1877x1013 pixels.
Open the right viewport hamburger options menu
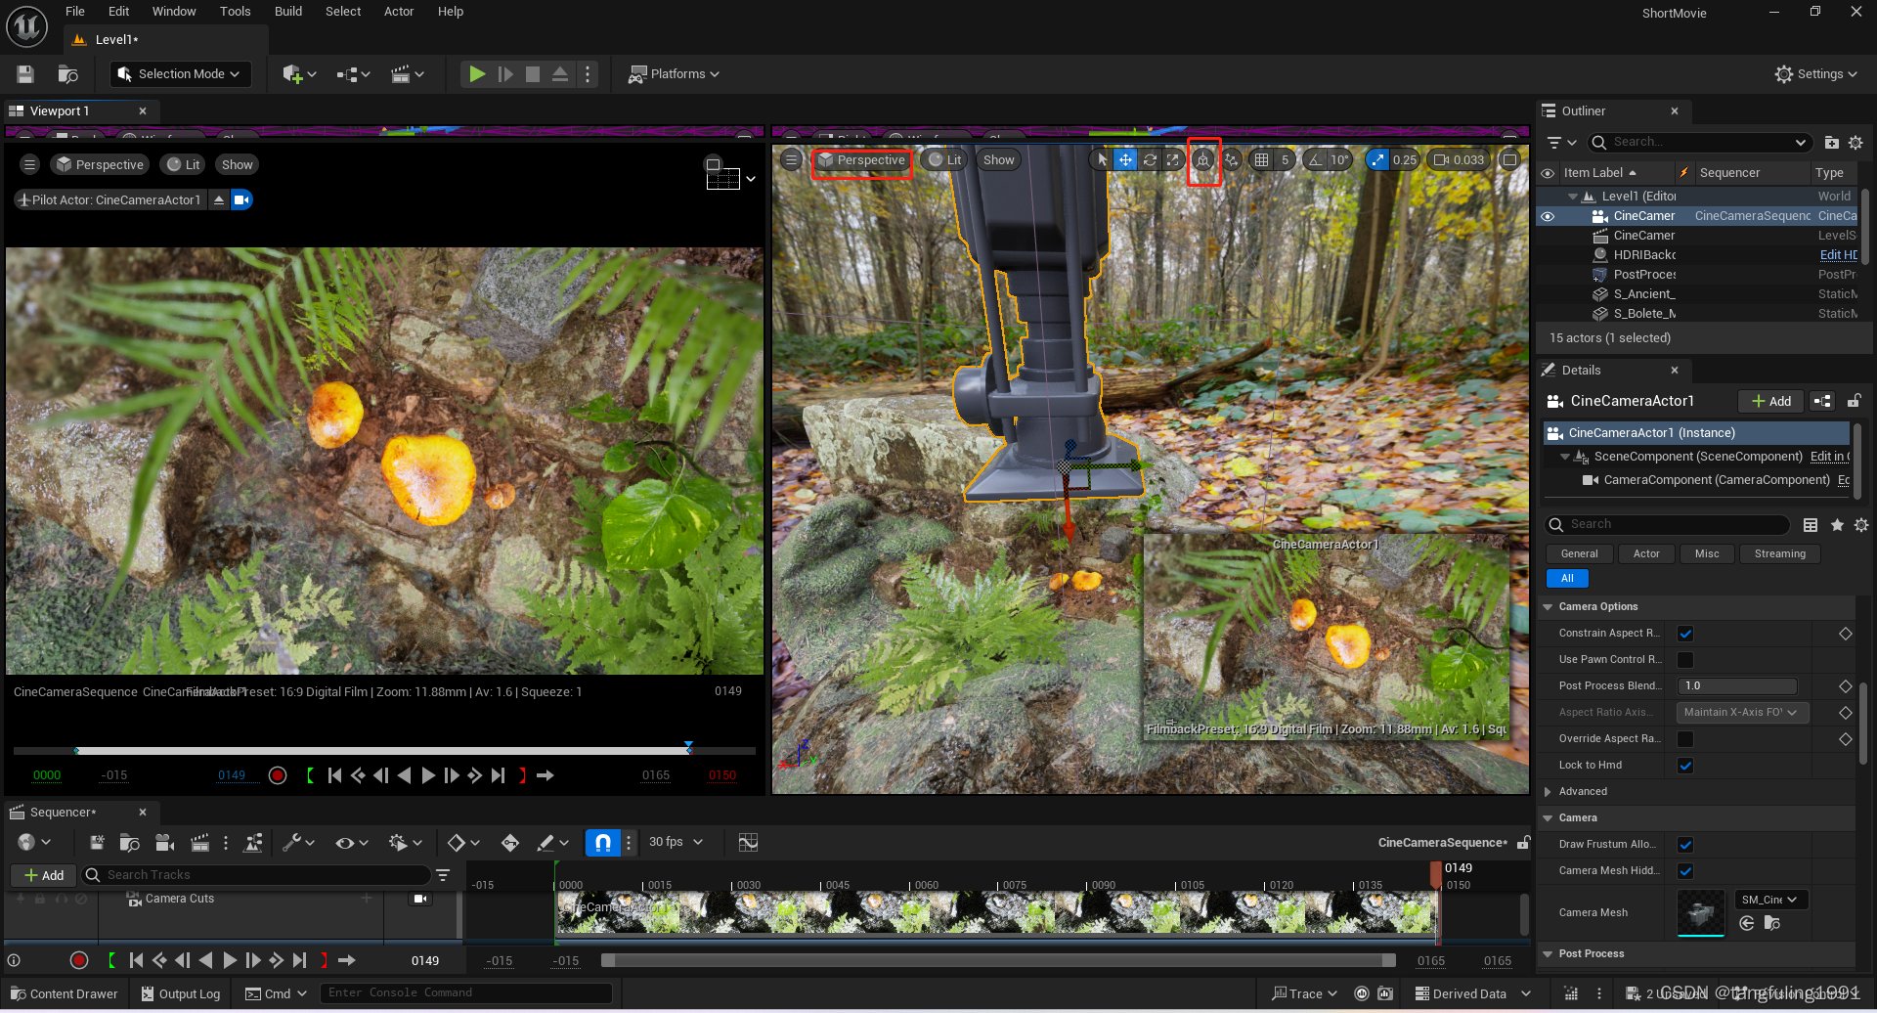click(x=792, y=159)
